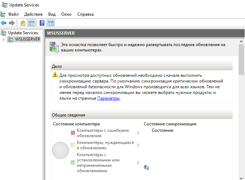Viewport: 245px width, 180px height.
Task: Click the yellow warning icon in Дело
Action: pos(55,75)
